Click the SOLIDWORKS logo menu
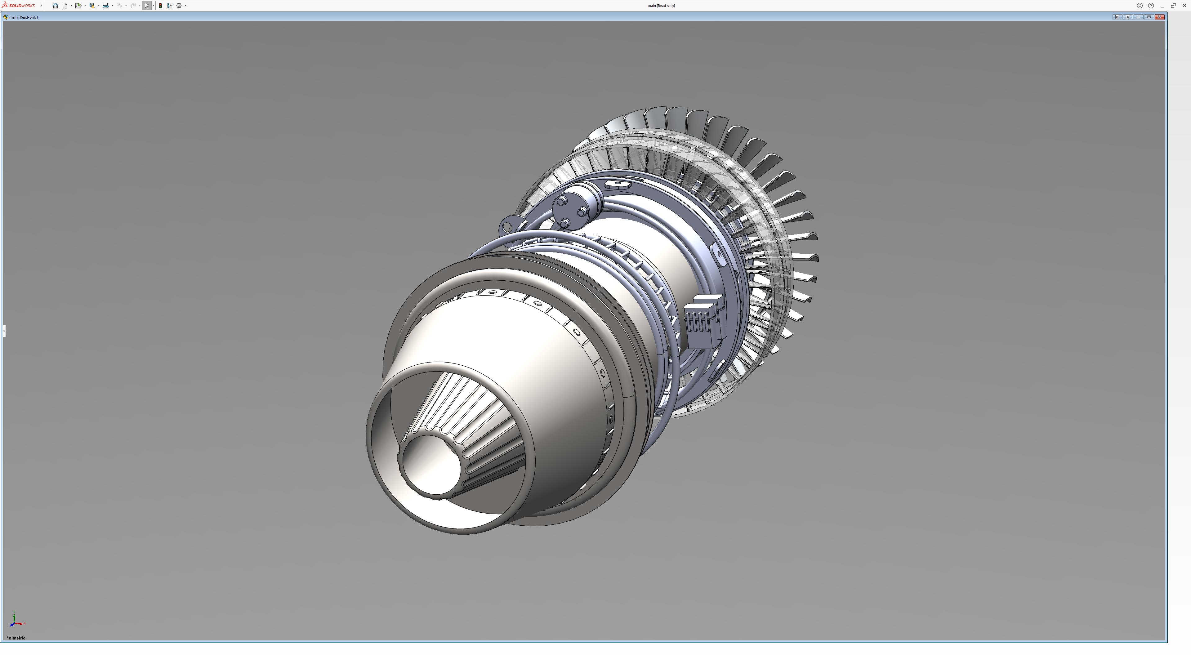The width and height of the screenshot is (1191, 655). point(19,6)
